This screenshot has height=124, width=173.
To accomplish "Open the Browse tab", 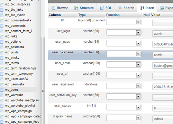I will [x=60, y=8].
